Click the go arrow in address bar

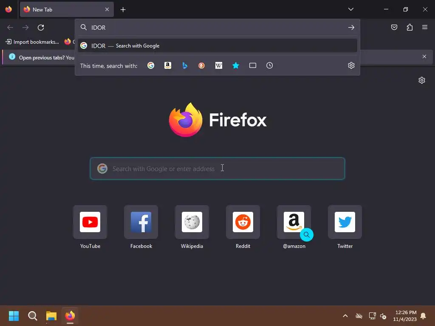351,28
